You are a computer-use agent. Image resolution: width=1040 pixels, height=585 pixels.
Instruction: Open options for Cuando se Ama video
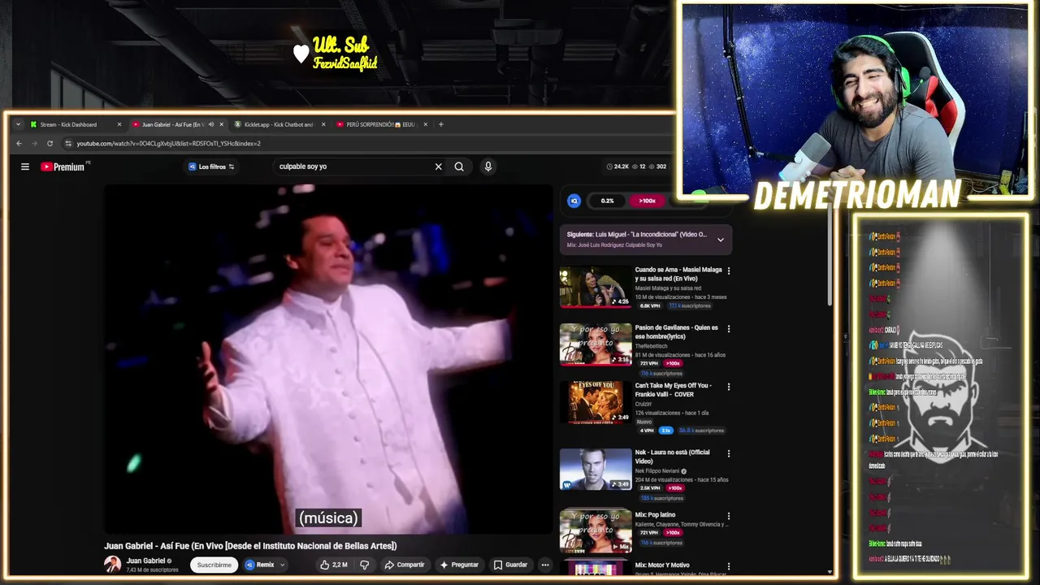pos(728,271)
